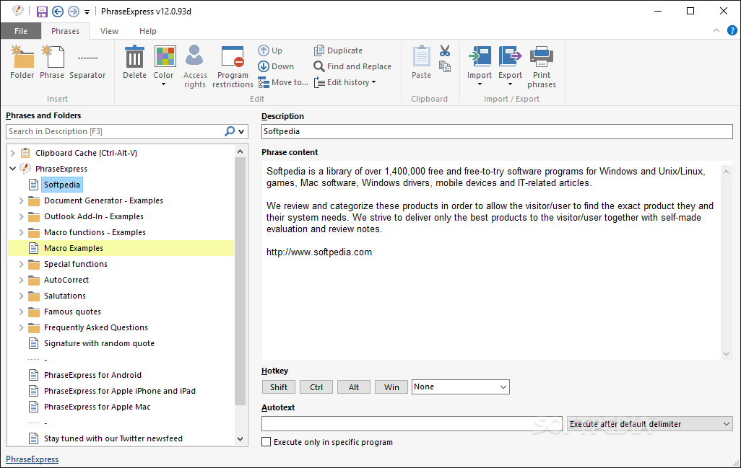Click the phrase tree scroll down arrow
The width and height of the screenshot is (741, 468).
(240, 438)
